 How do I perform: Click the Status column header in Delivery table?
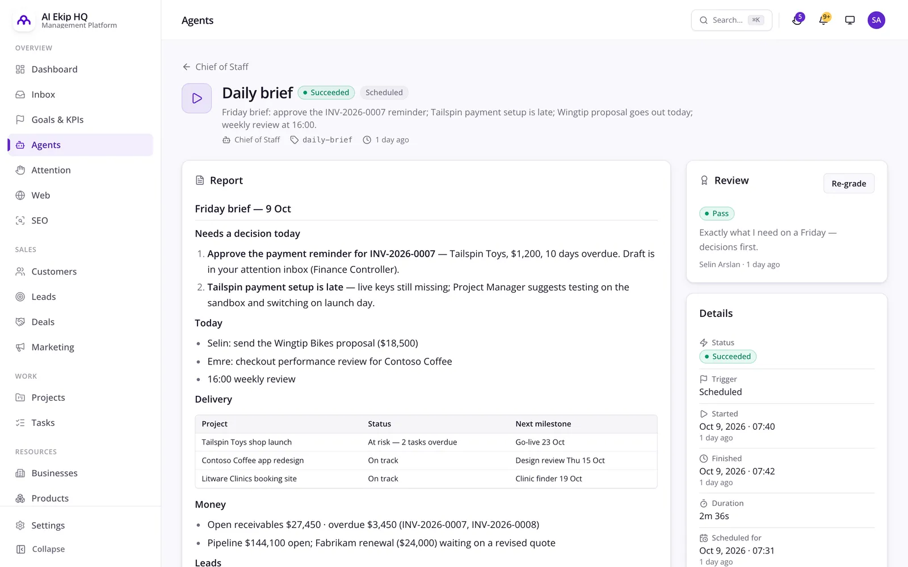380,424
